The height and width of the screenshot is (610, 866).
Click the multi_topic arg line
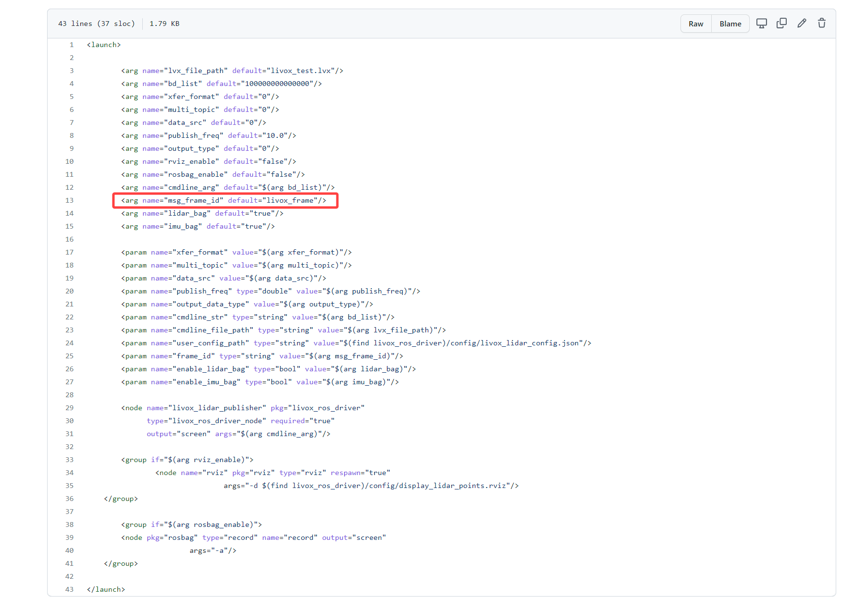(200, 110)
